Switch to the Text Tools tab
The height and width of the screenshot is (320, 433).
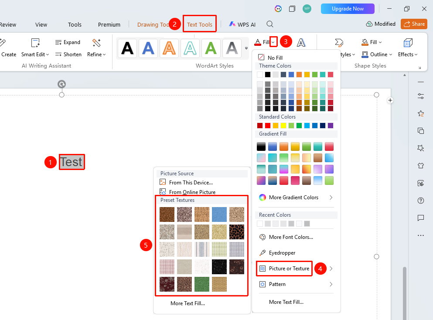point(200,24)
